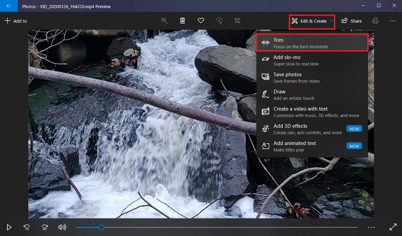
Task: Select the Crop tool
Action: tap(237, 20)
